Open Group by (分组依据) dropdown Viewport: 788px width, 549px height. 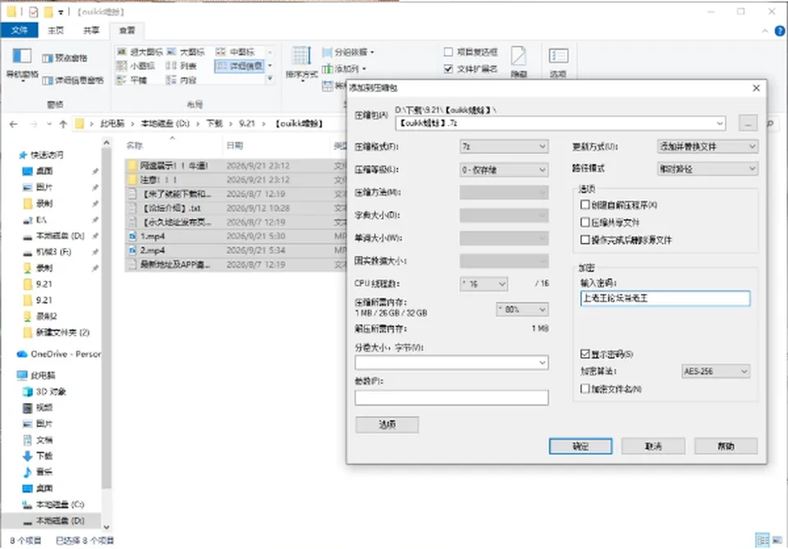click(349, 52)
